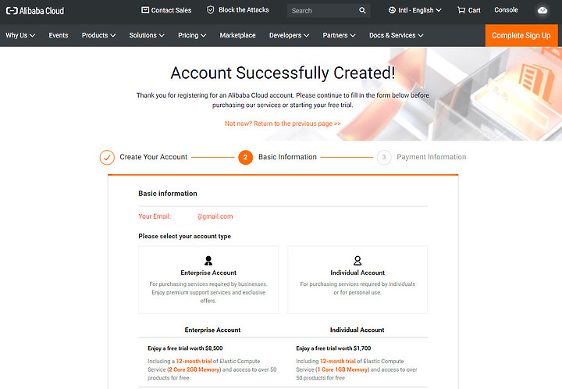
Task: Click Enterprise Account comparison column header
Action: coord(212,330)
